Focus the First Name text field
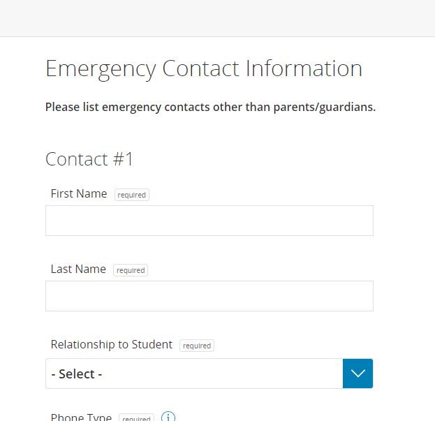The height and width of the screenshot is (421, 435). point(209,221)
